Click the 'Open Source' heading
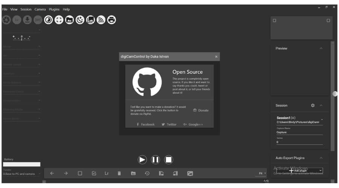339x188 pixels. tap(188, 72)
